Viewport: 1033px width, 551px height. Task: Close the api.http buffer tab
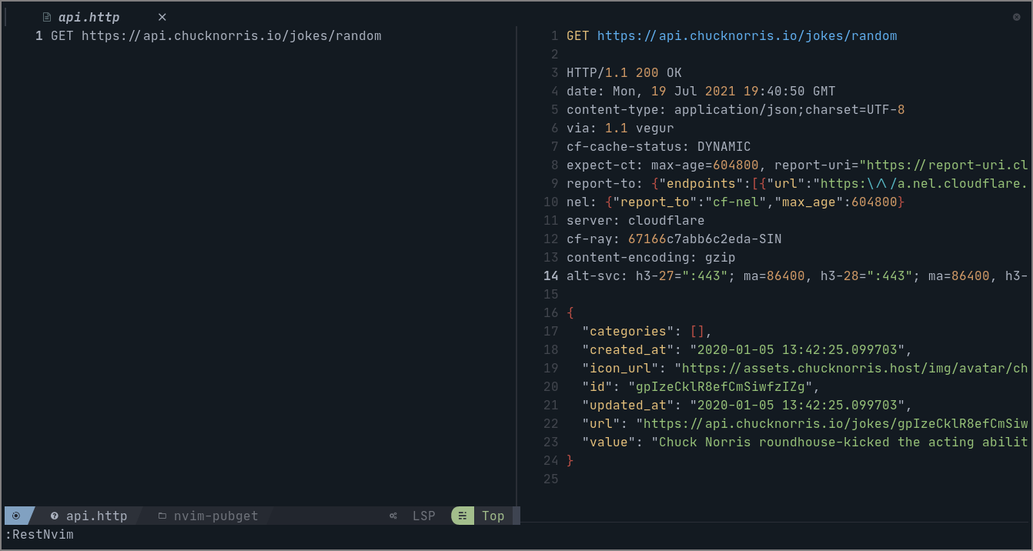tap(162, 17)
